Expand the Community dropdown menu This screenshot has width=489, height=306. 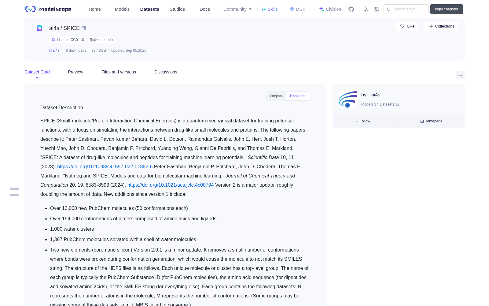(237, 9)
